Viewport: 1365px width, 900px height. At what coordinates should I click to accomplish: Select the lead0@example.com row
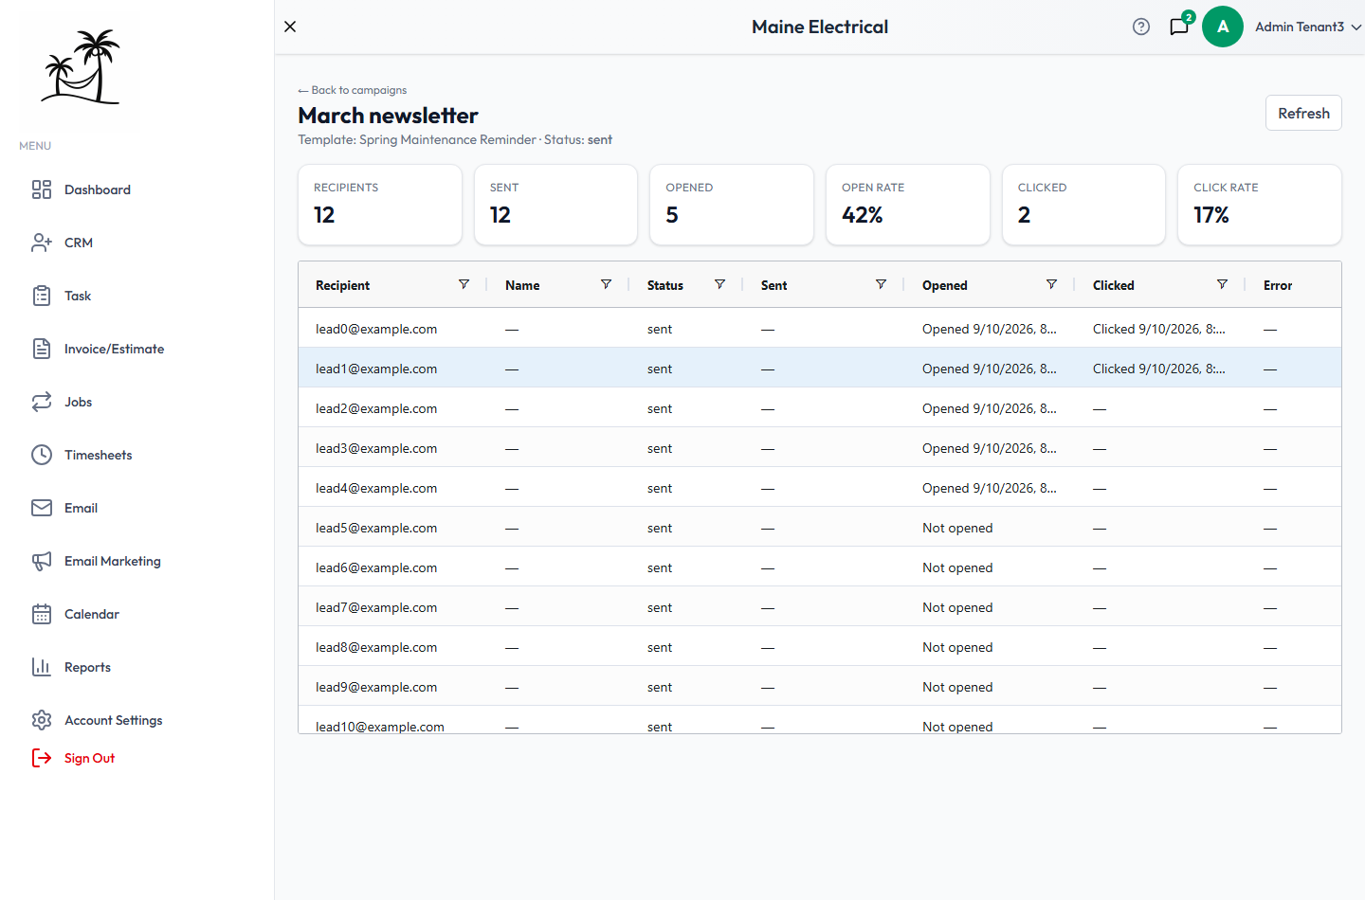click(820, 329)
